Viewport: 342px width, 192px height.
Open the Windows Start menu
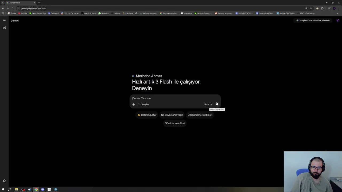[3, 189]
